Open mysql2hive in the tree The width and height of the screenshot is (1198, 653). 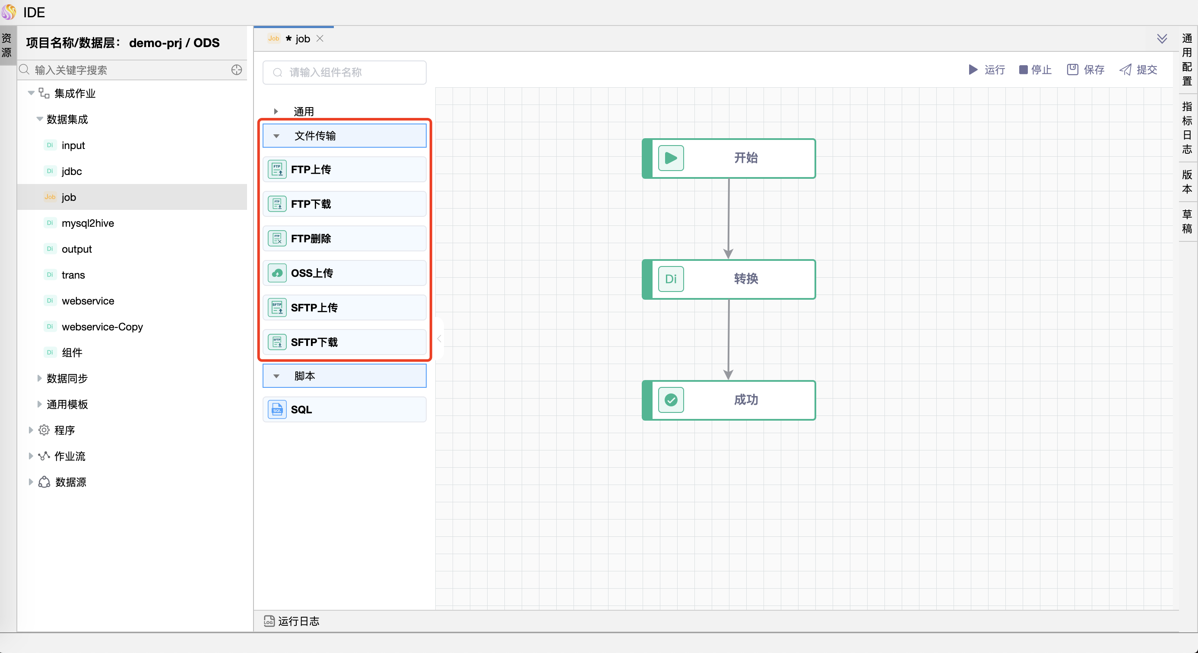(87, 223)
